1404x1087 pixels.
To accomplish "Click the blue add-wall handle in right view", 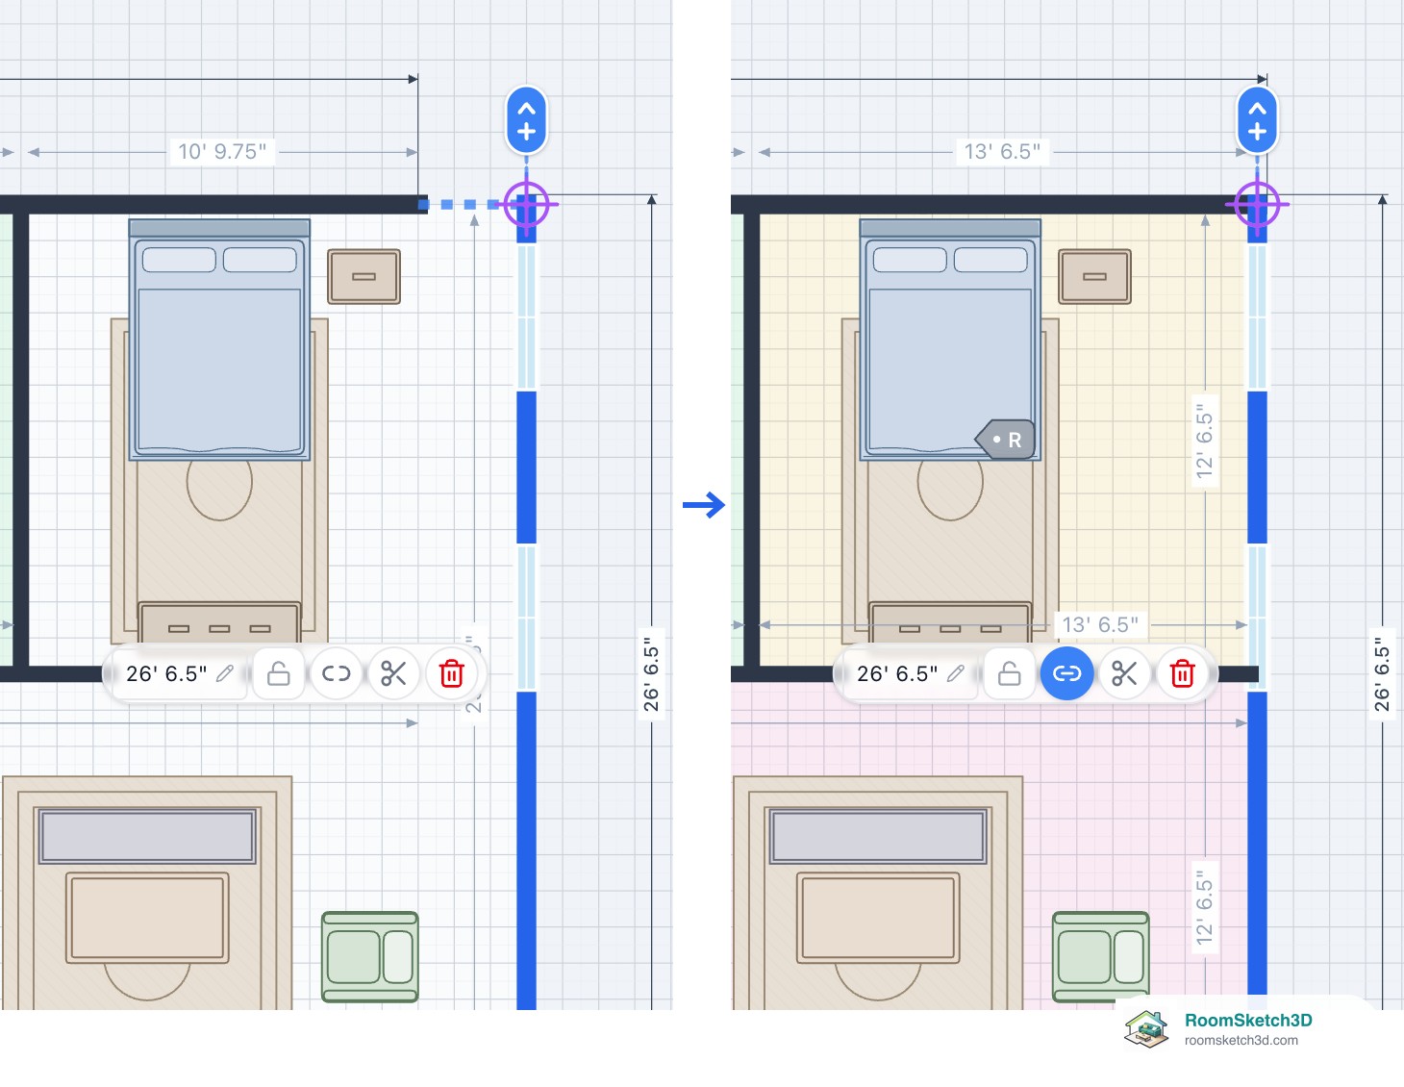I will point(1257,120).
